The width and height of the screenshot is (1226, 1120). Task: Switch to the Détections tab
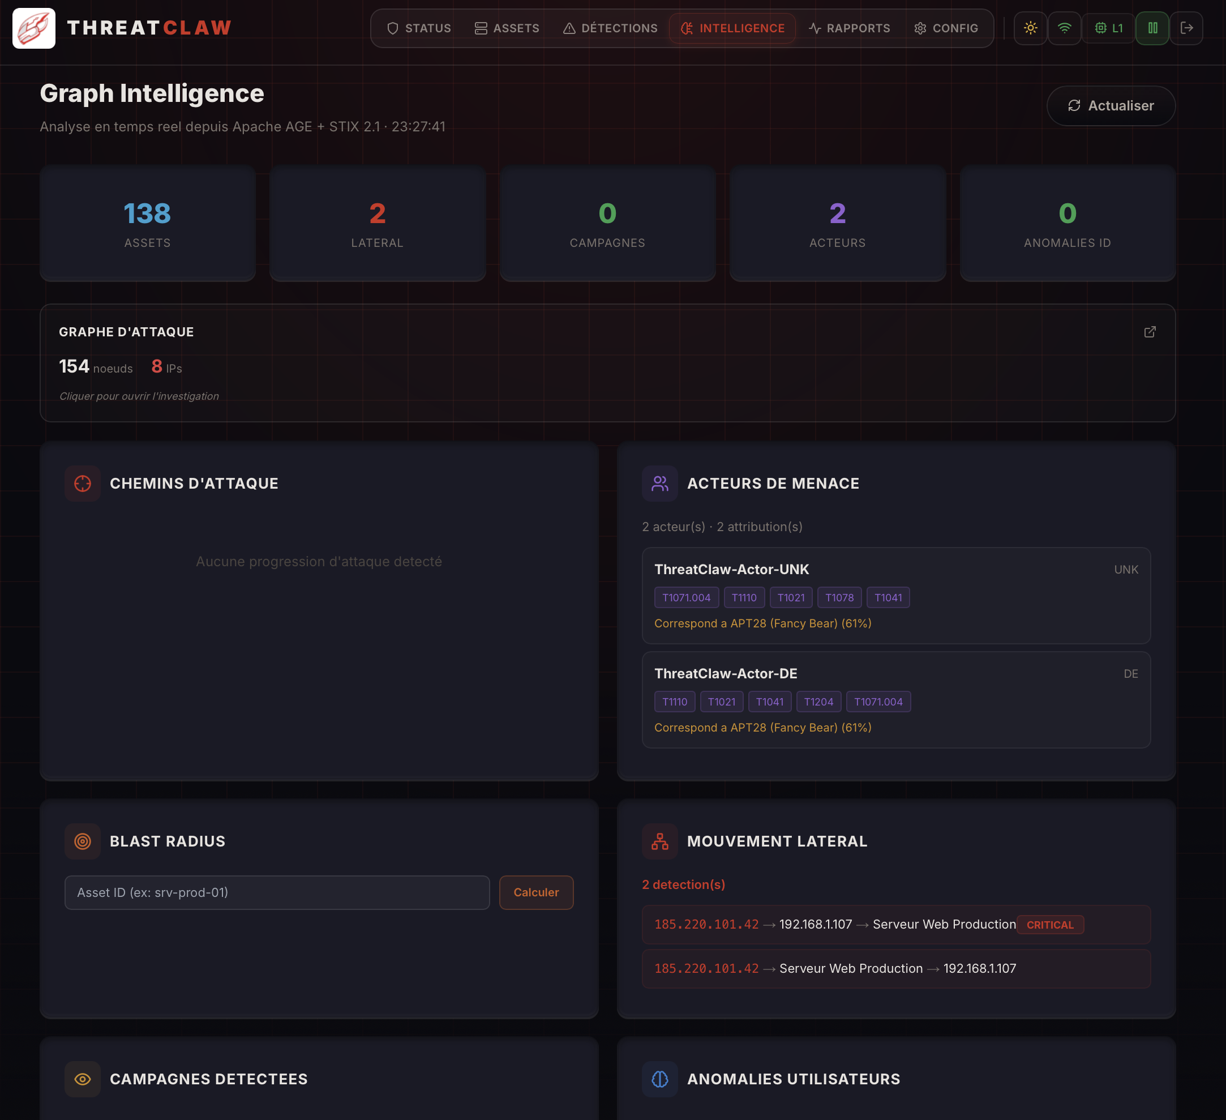(x=610, y=28)
